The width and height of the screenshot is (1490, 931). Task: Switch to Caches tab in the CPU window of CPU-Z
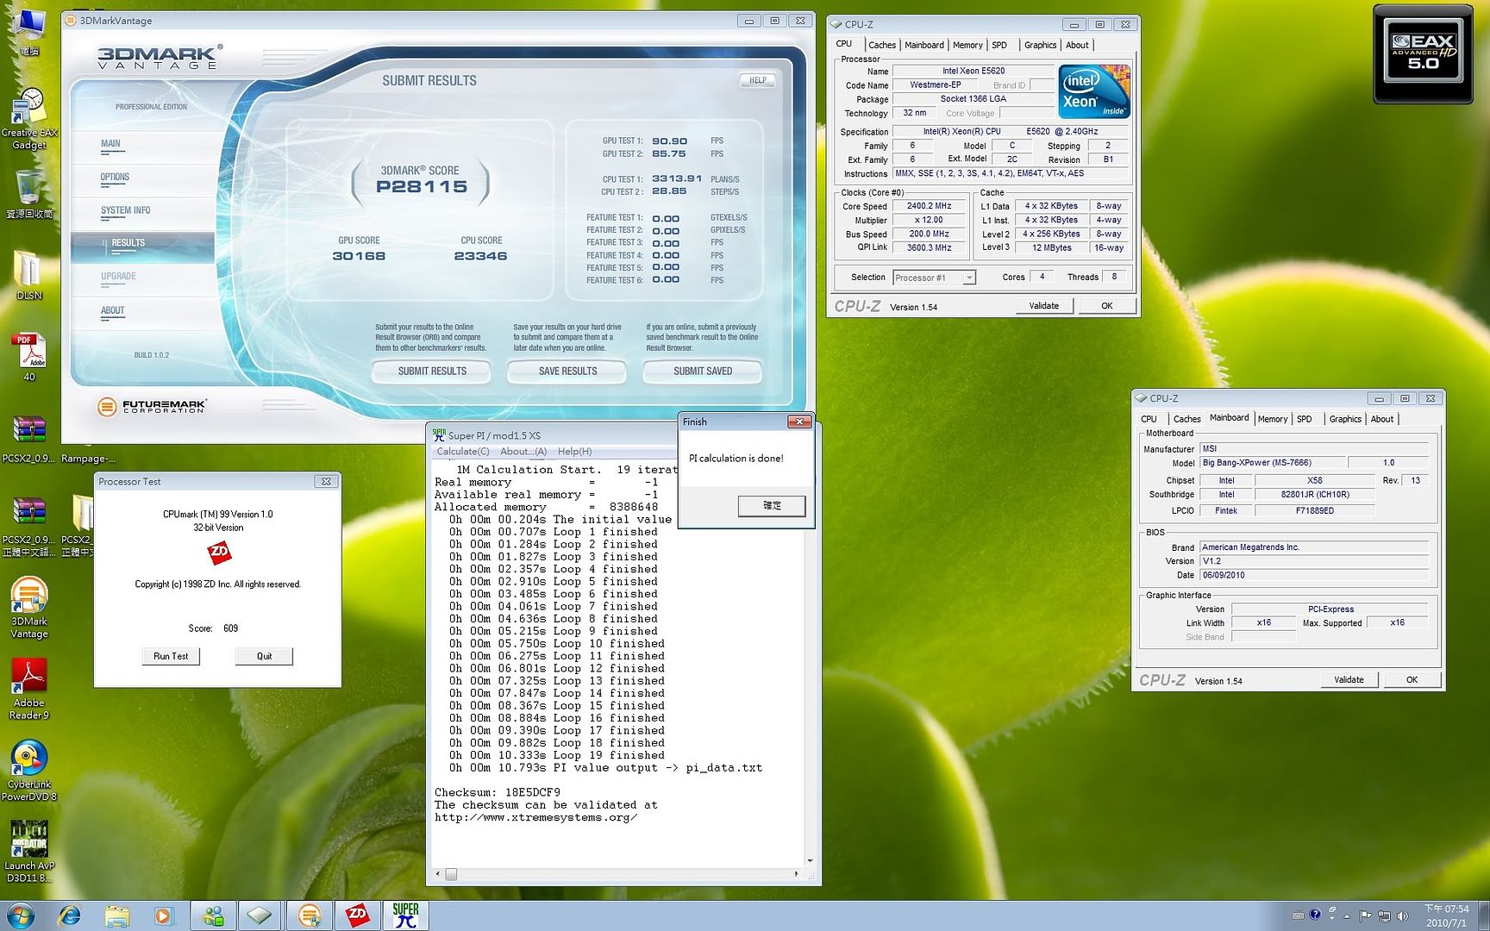click(x=881, y=45)
